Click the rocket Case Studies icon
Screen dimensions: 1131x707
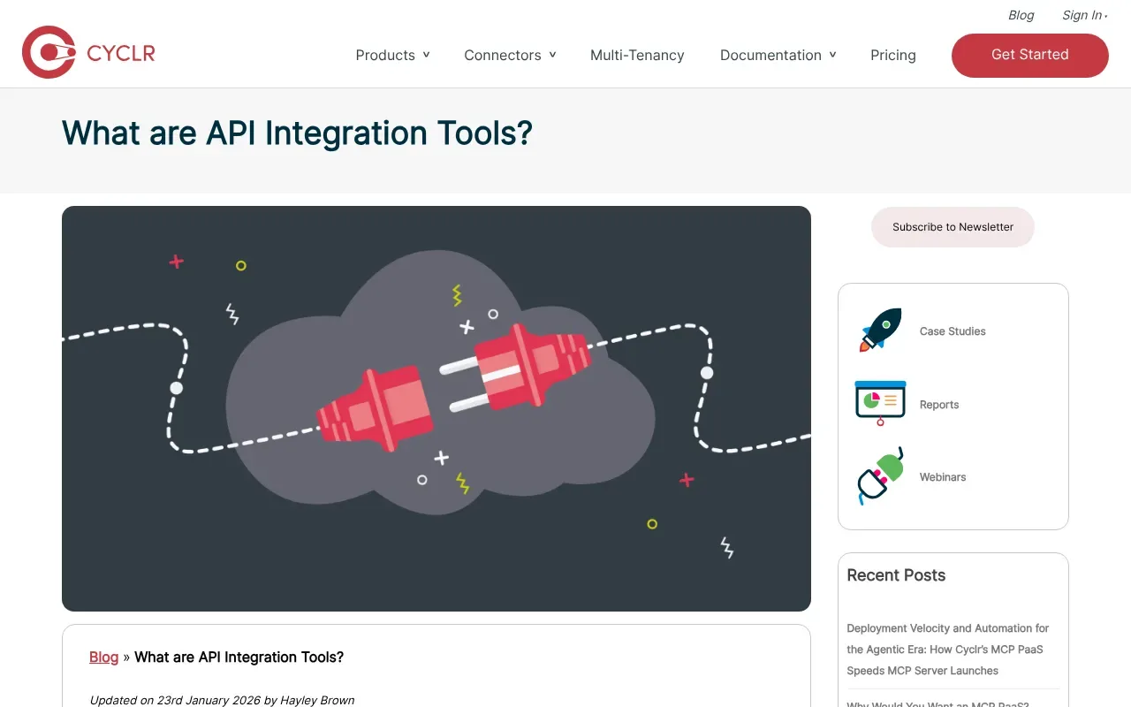(x=880, y=331)
